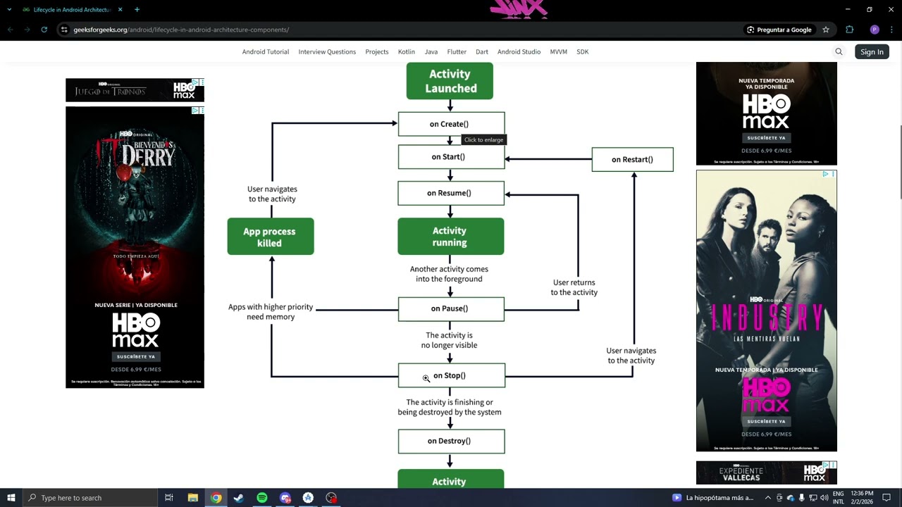Open the Android Tutorial menu item
Viewport: 902px width, 507px height.
pyautogui.click(x=266, y=51)
